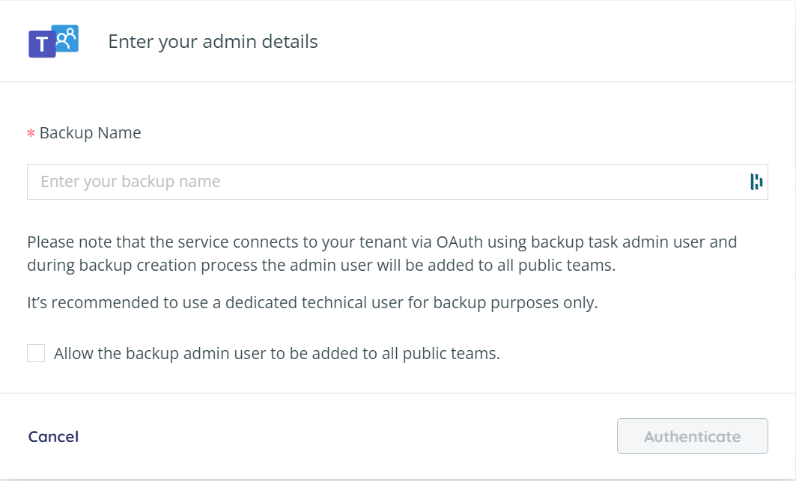Select the blue people group icon

coord(64,36)
